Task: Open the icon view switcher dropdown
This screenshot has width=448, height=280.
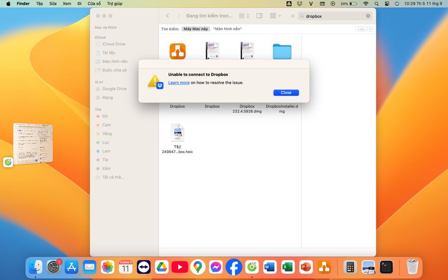Action: tap(244, 16)
